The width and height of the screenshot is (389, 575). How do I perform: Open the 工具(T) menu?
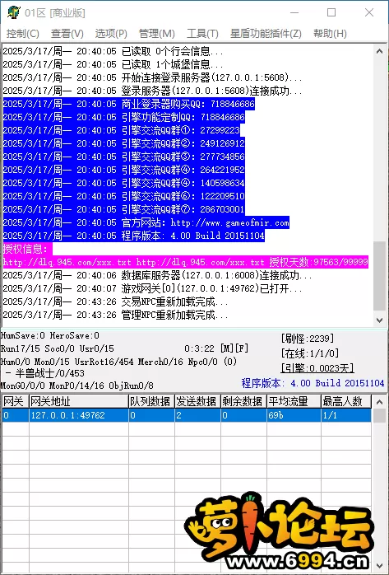202,34
